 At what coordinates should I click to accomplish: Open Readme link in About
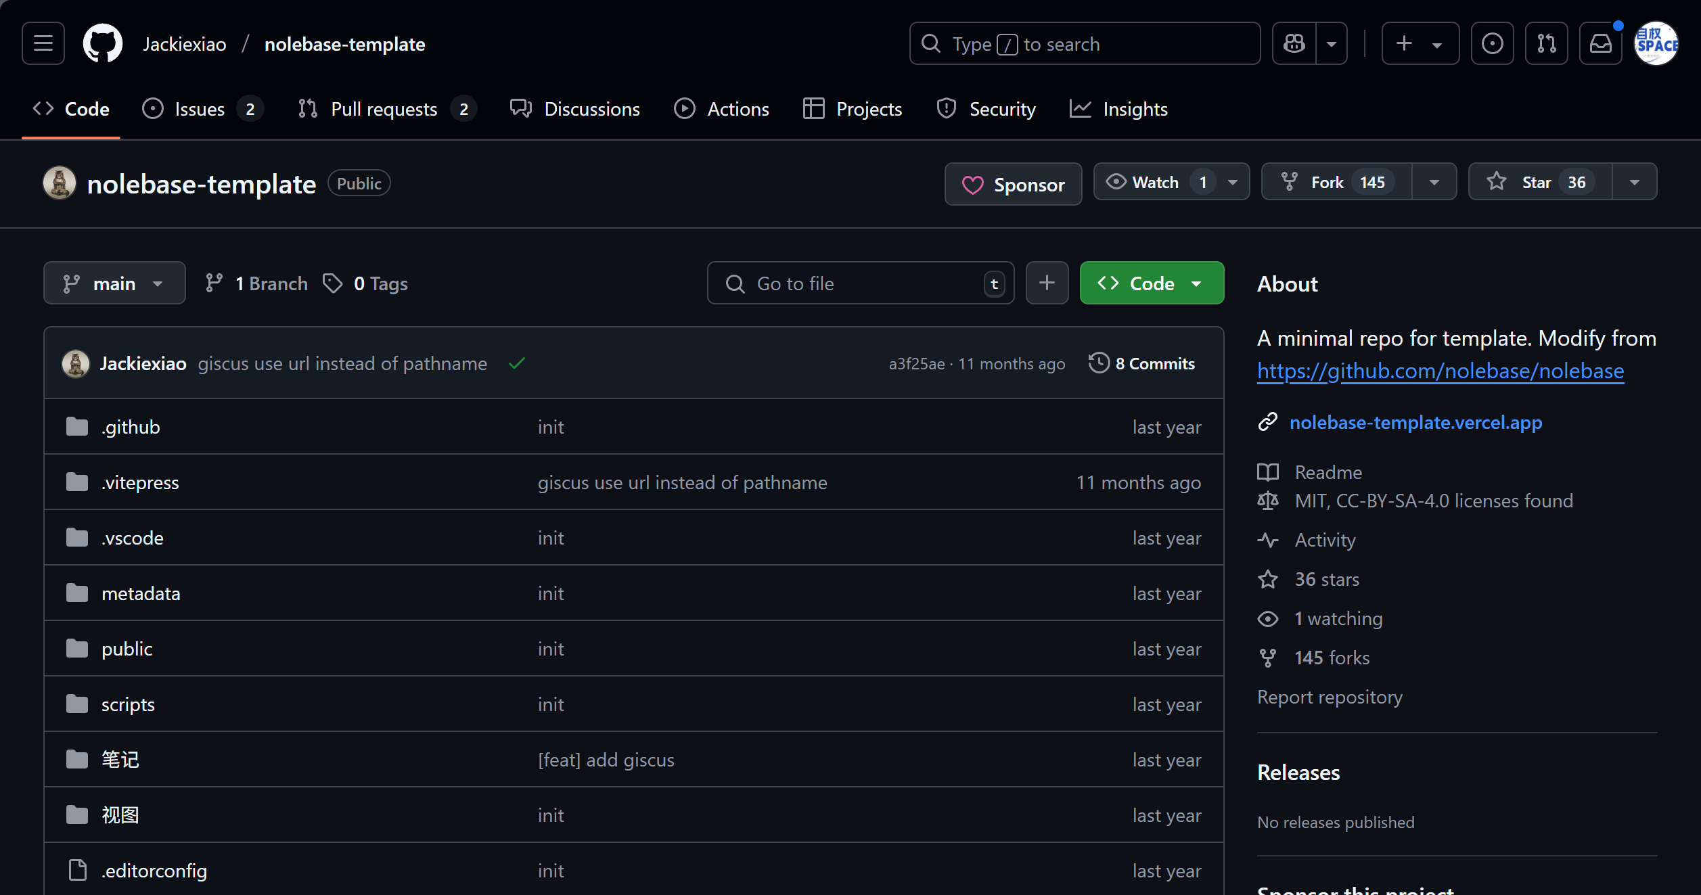(1328, 472)
